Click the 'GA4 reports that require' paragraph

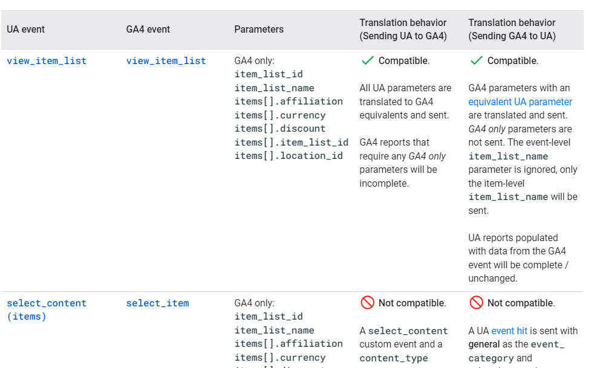[x=403, y=163]
